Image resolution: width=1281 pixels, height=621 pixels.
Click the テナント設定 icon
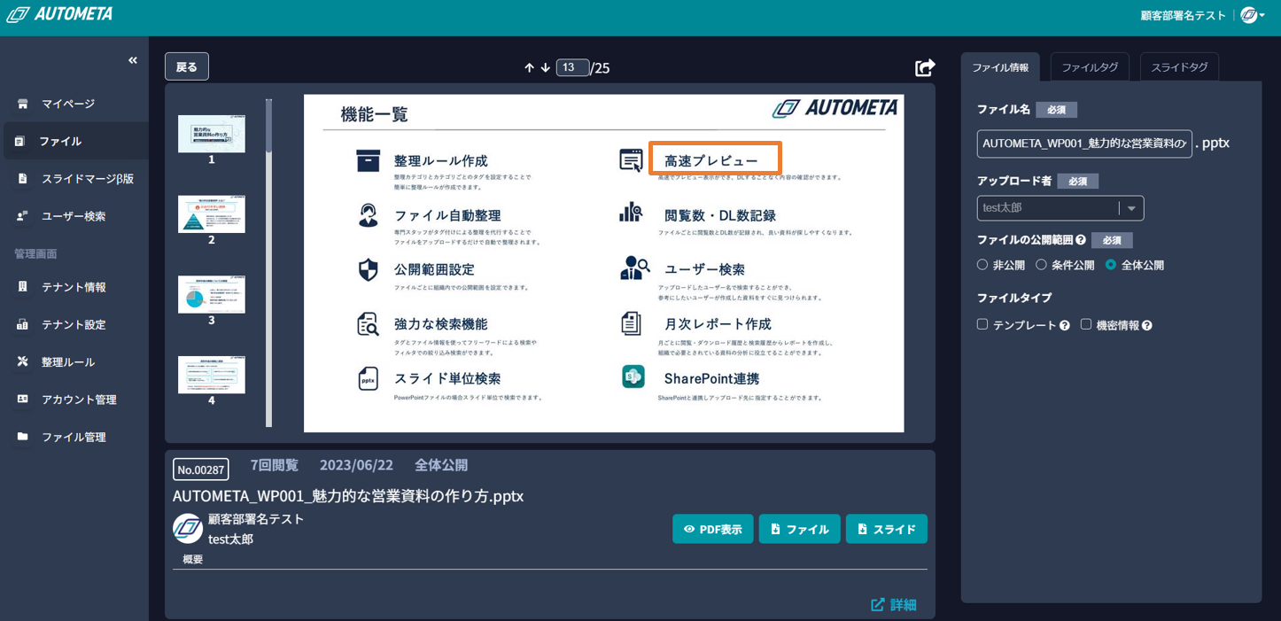pyautogui.click(x=23, y=324)
